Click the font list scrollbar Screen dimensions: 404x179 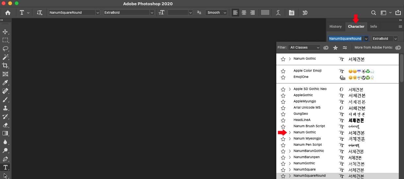pos(402,68)
